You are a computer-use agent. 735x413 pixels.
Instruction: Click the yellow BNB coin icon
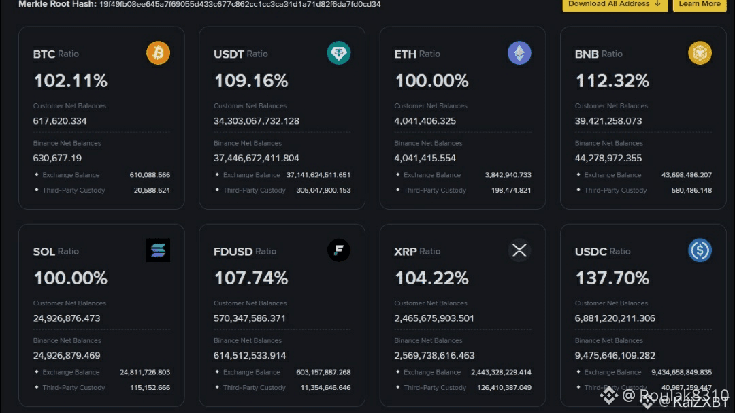pyautogui.click(x=700, y=53)
